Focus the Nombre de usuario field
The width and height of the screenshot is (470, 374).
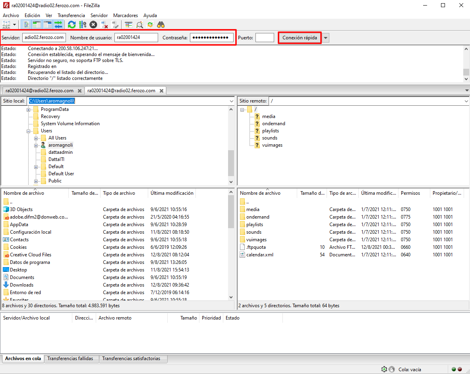pos(136,37)
